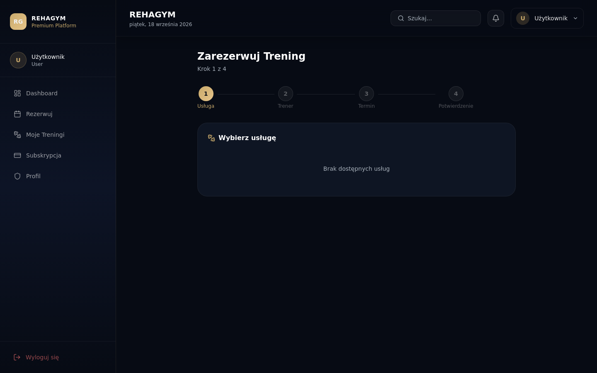
Task: Select Subskrypcja from sidebar
Action: coord(58,155)
